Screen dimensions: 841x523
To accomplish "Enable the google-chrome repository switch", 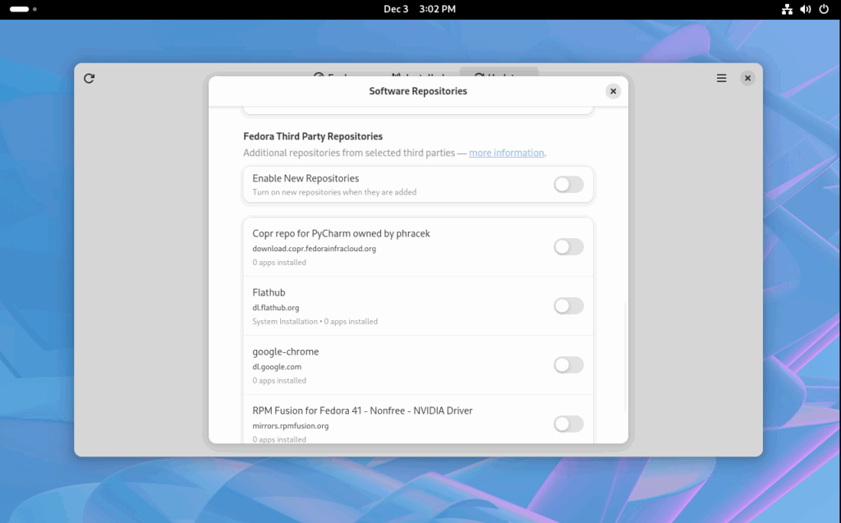I will [568, 365].
